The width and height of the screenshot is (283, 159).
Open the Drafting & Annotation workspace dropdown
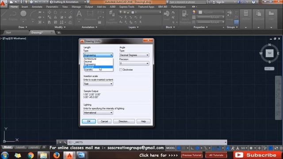[x=68, y=2]
